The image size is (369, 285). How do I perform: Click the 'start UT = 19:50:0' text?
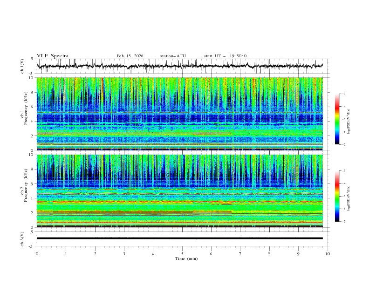click(225, 56)
